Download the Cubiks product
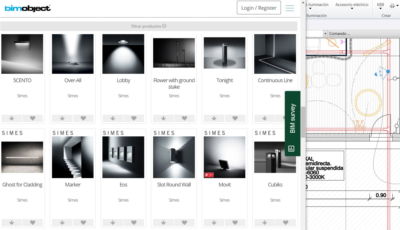The image size is (400, 230). [264, 222]
